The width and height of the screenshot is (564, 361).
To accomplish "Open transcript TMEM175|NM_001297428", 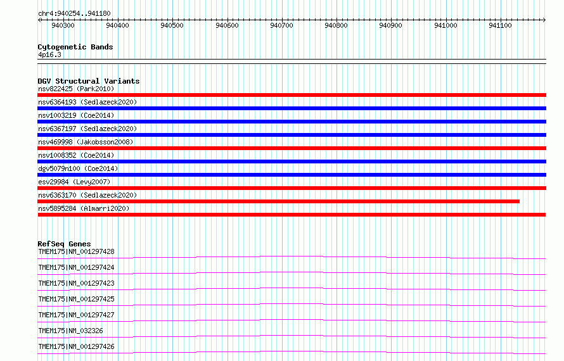I will pos(76,251).
